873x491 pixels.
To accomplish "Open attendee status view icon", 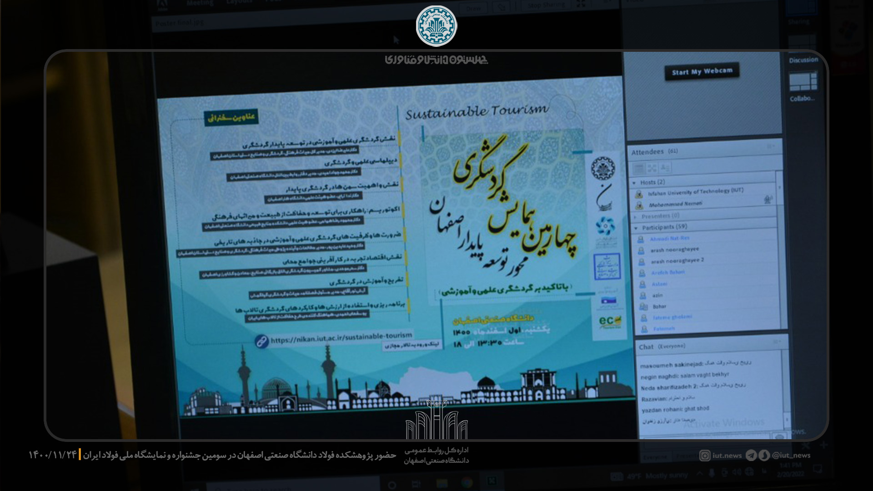I will pyautogui.click(x=665, y=168).
